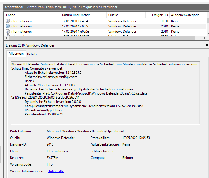
Task: Click inside the event description text box
Action: [105, 93]
